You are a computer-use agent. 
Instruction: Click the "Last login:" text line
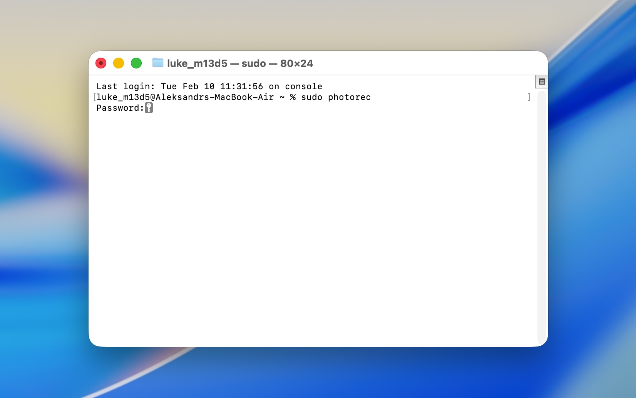pyautogui.click(x=126, y=87)
